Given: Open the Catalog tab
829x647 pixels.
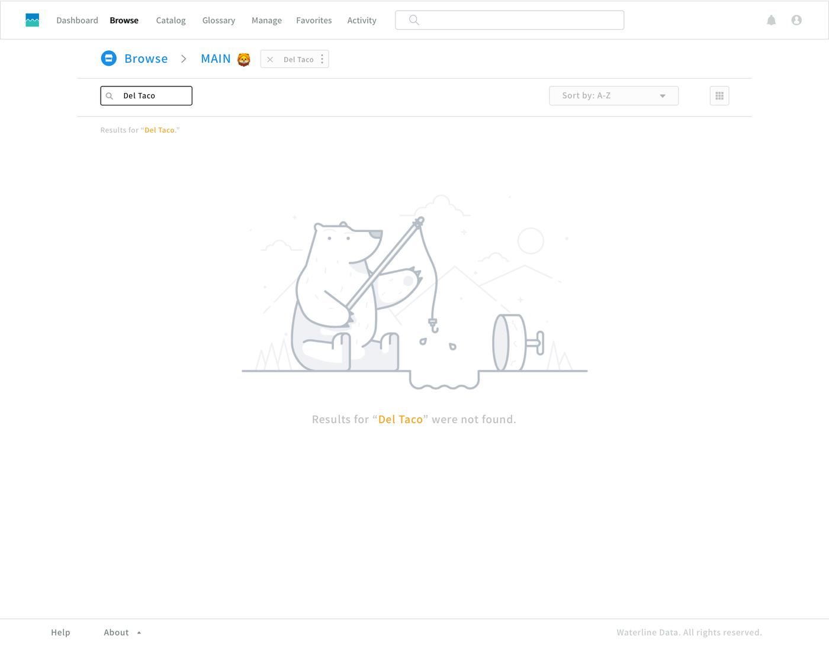Looking at the screenshot, I should [x=171, y=20].
